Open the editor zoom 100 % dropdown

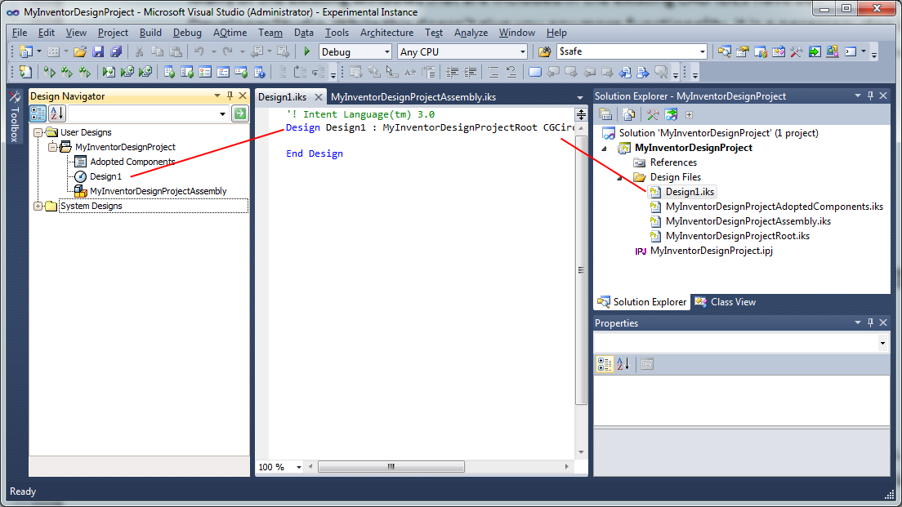[x=298, y=467]
